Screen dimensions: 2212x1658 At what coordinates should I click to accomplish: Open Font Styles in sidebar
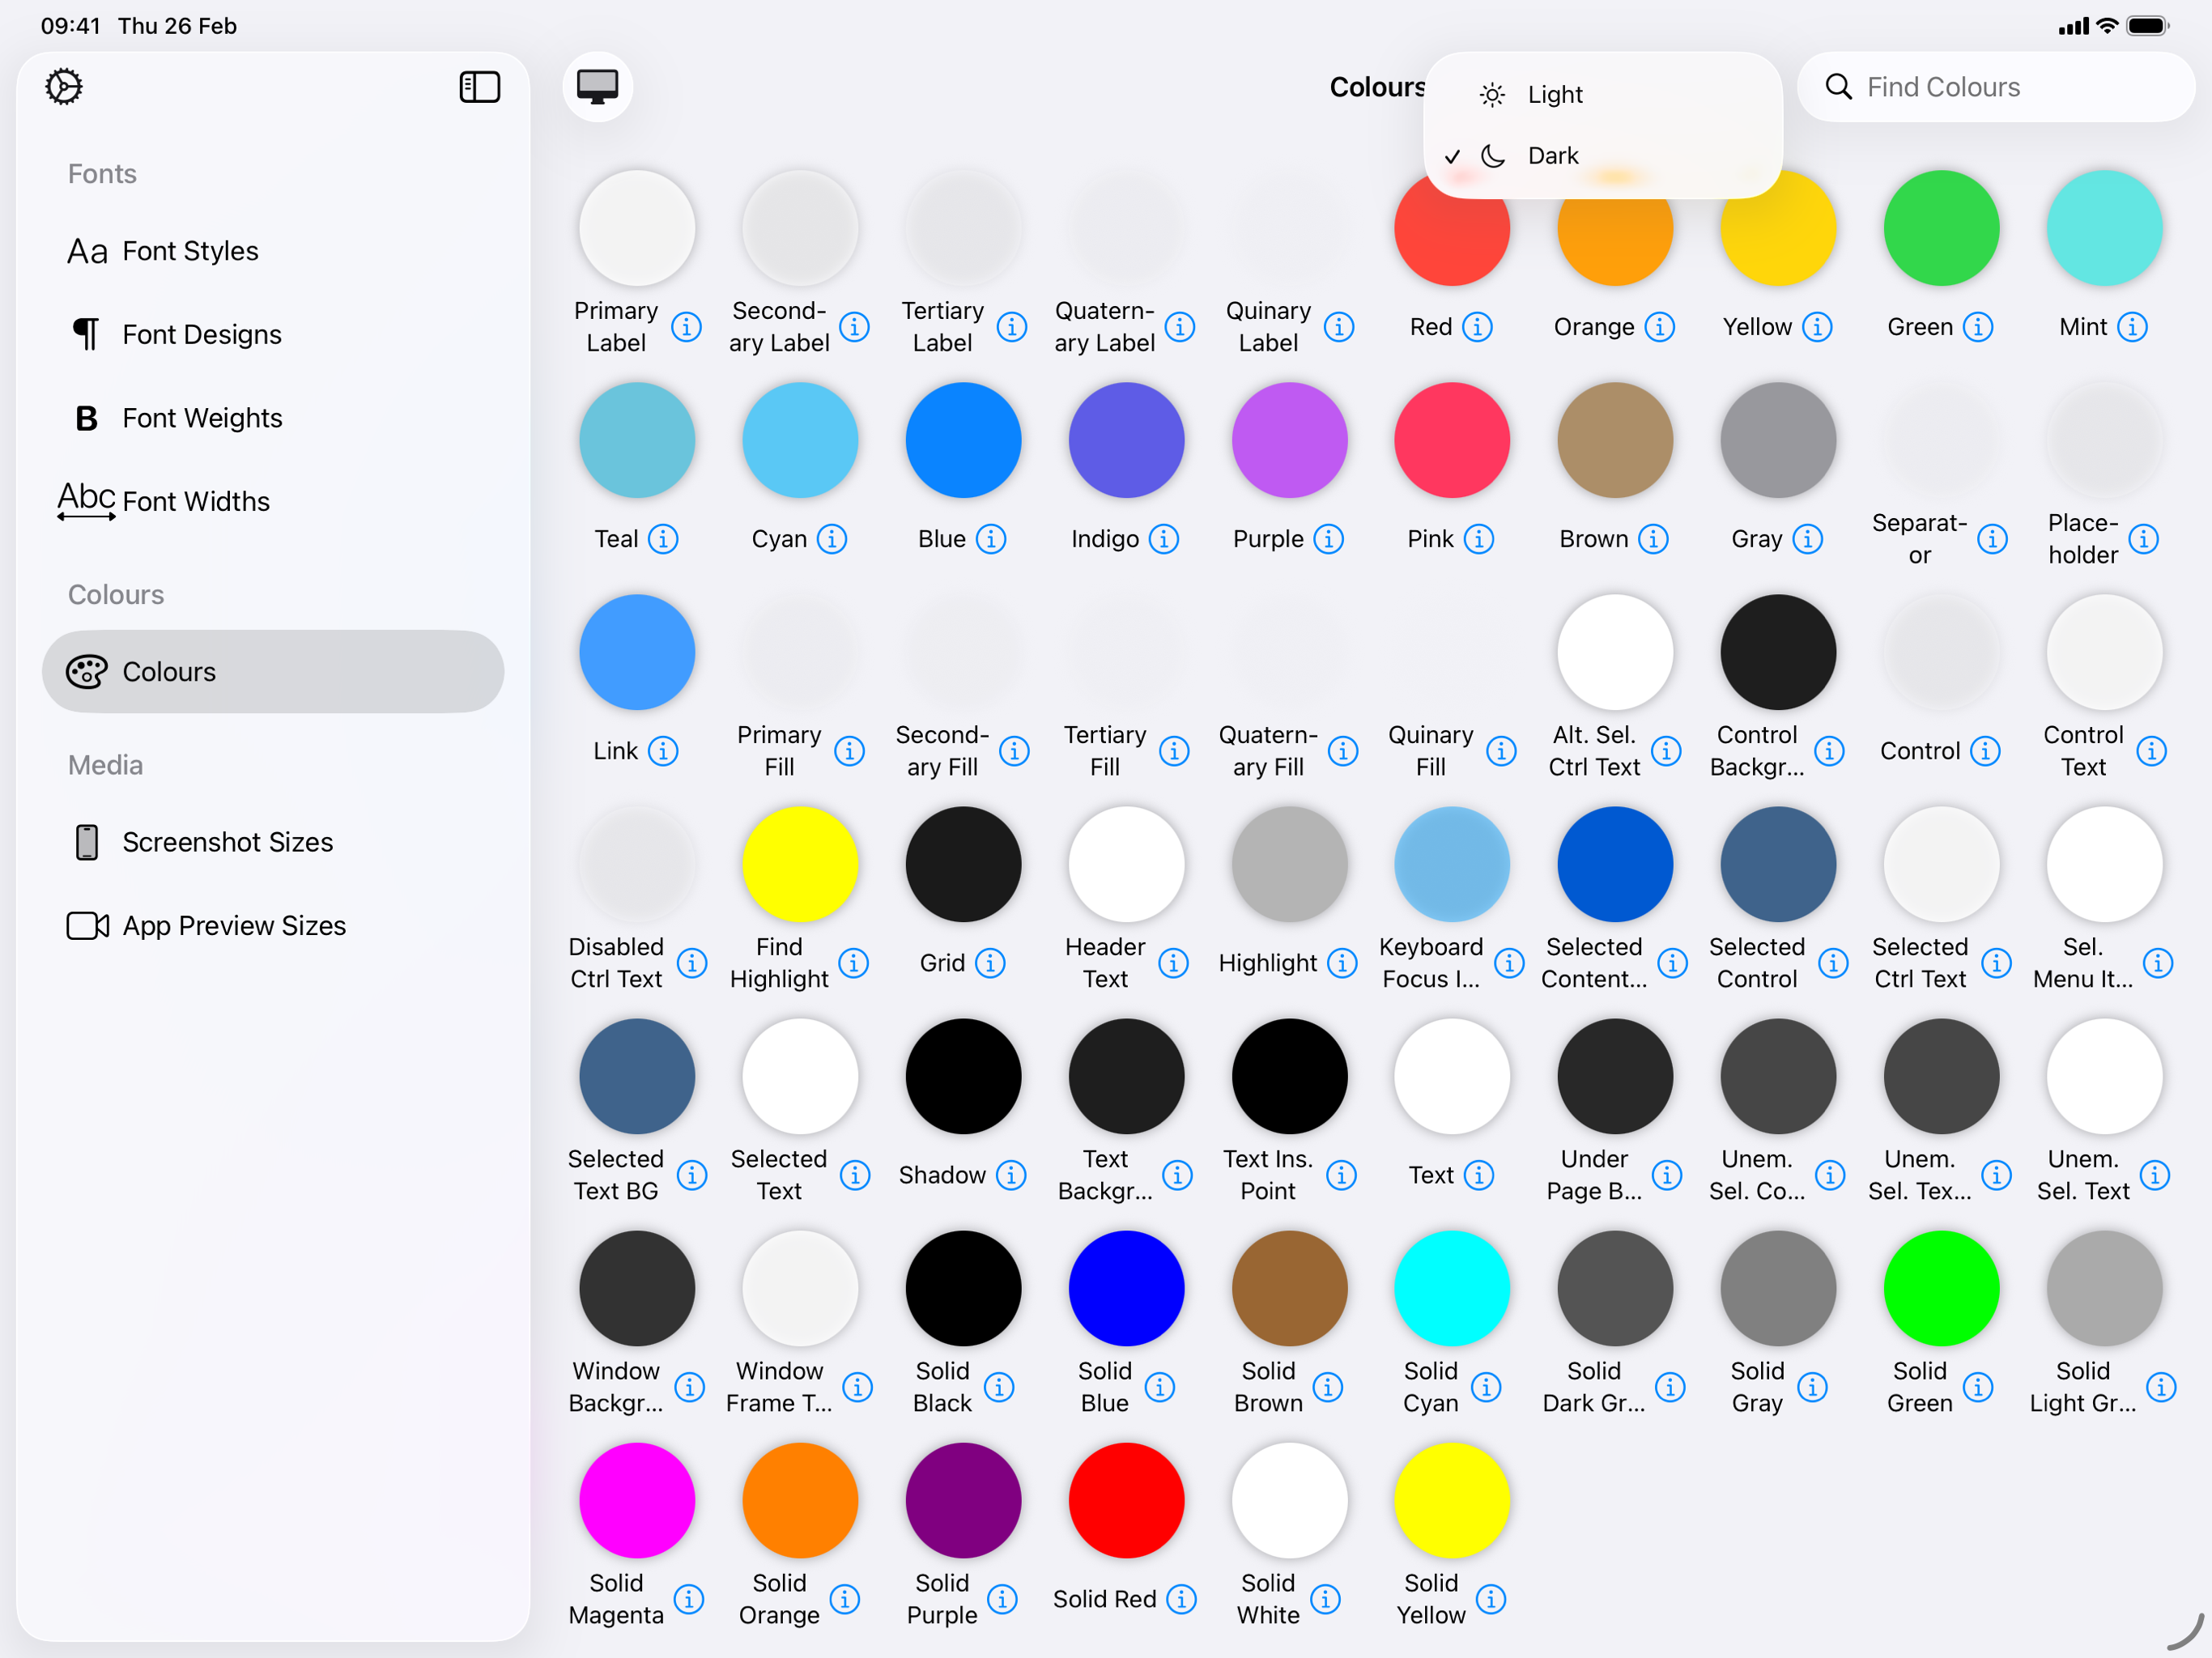(x=190, y=251)
